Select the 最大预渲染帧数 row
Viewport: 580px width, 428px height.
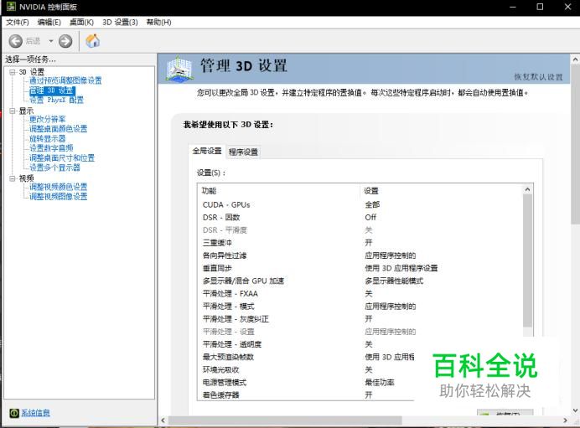[307, 357]
